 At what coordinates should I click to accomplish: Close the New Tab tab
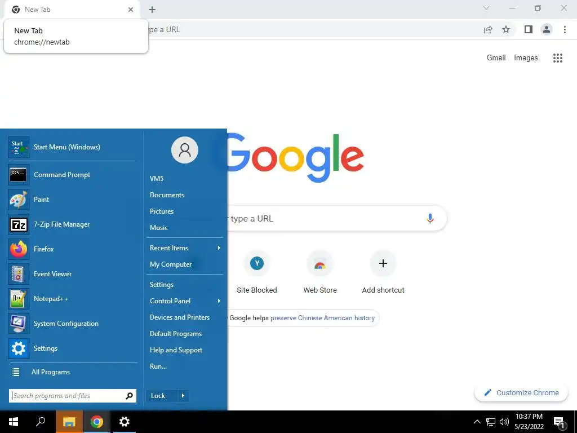[131, 10]
